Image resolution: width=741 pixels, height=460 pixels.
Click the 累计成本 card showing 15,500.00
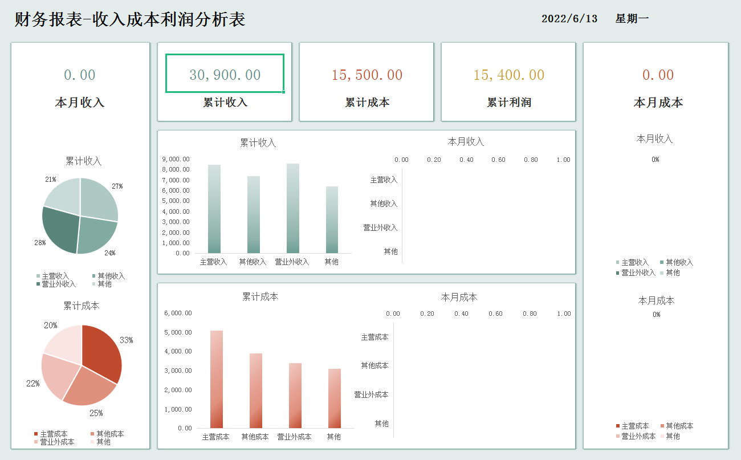click(x=366, y=74)
